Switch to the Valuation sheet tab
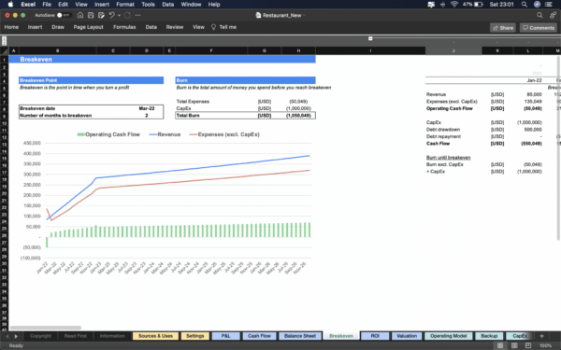This screenshot has height=350, width=561. pyautogui.click(x=407, y=336)
